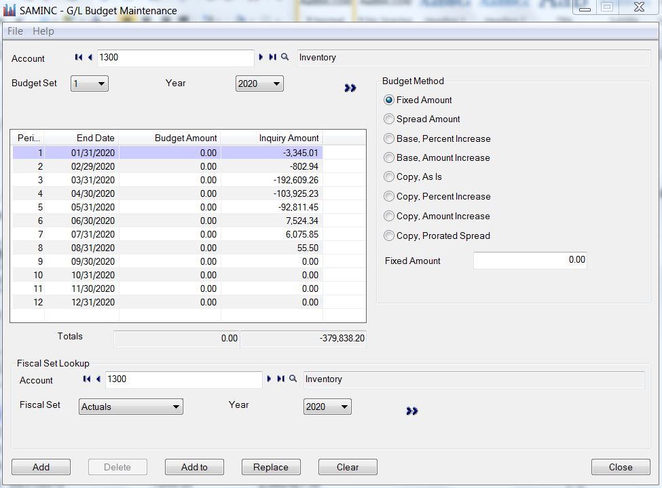This screenshot has height=488, width=662.
Task: Click inquiry amount -92,811.45
Action: [272, 207]
